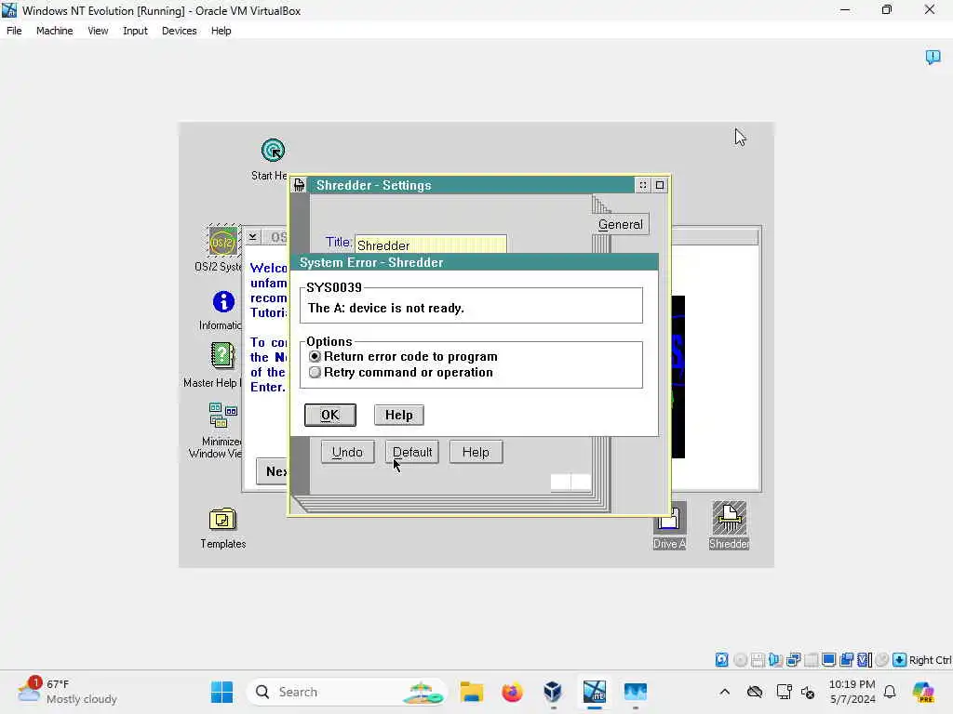Open File Explorer from taskbar
Image resolution: width=953 pixels, height=714 pixels.
472,692
